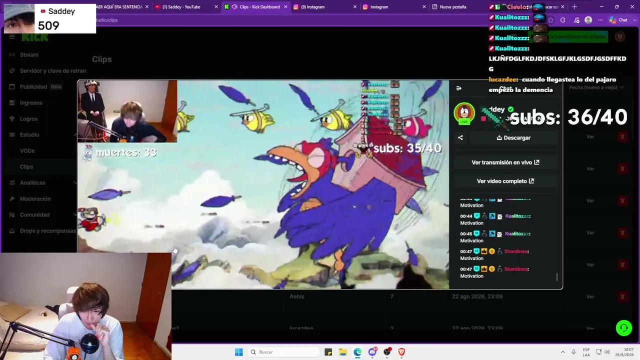Click the Cuphead clip video player
The height and width of the screenshot is (360, 640).
pyautogui.click(x=263, y=184)
